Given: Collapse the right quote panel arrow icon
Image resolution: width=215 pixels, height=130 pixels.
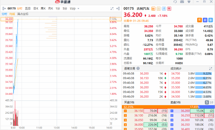Looking at the screenshot, I should (118, 9).
